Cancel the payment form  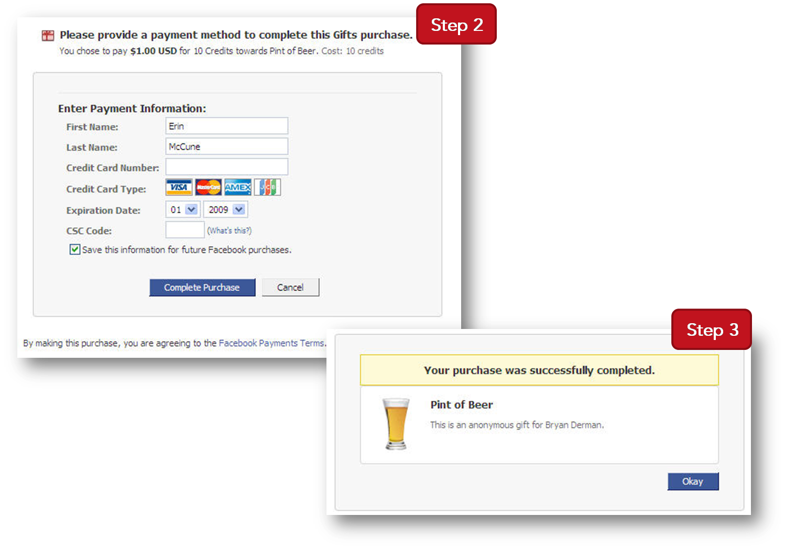point(290,288)
